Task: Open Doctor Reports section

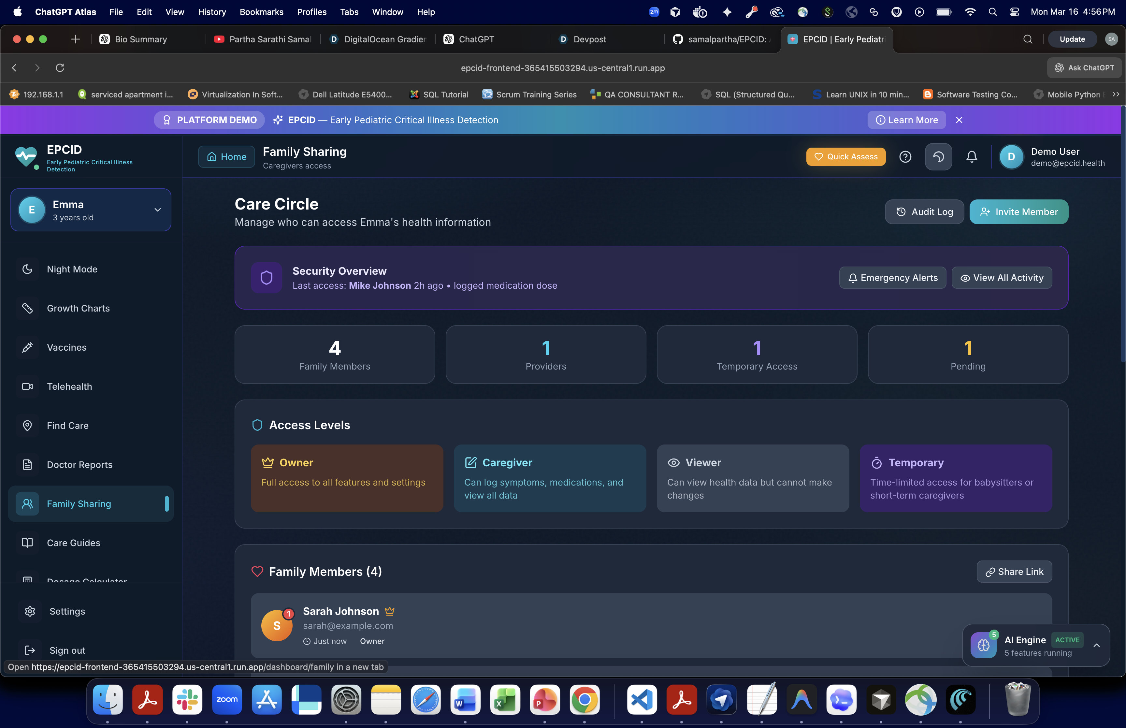Action: (x=79, y=465)
